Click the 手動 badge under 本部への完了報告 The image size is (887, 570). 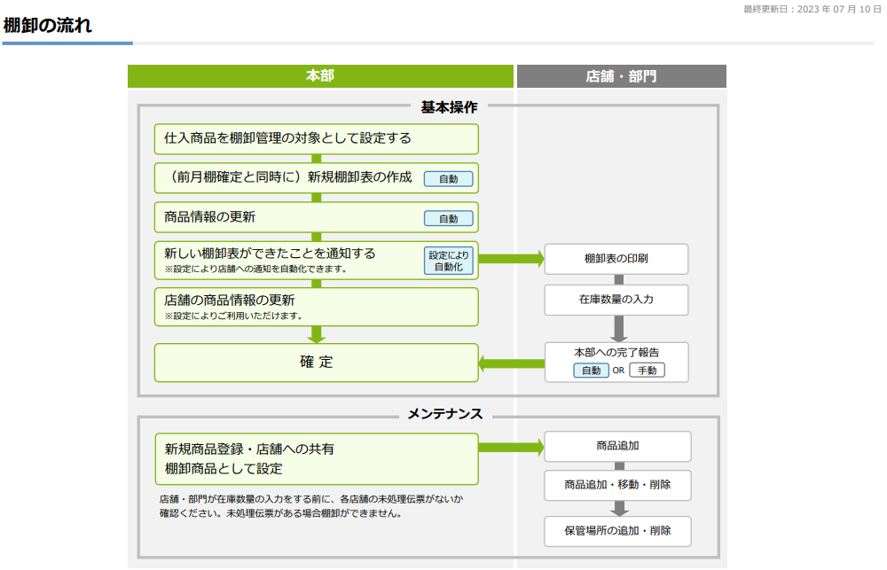click(647, 371)
